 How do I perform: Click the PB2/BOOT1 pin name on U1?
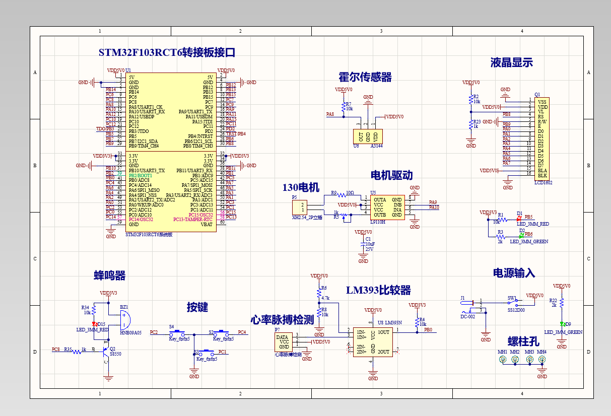(x=141, y=175)
